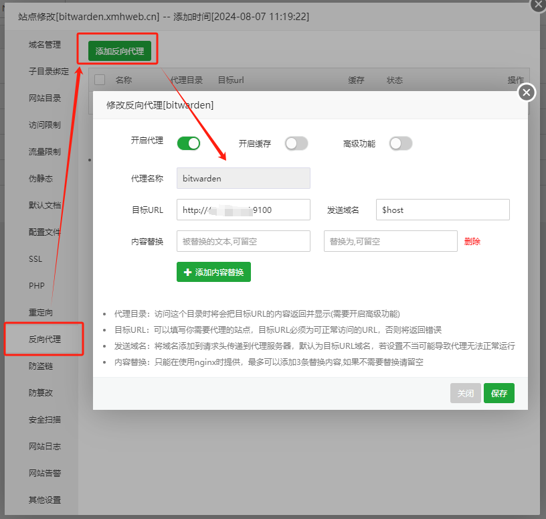
Task: Switch to the 访问限制 tab
Action: pyautogui.click(x=45, y=125)
